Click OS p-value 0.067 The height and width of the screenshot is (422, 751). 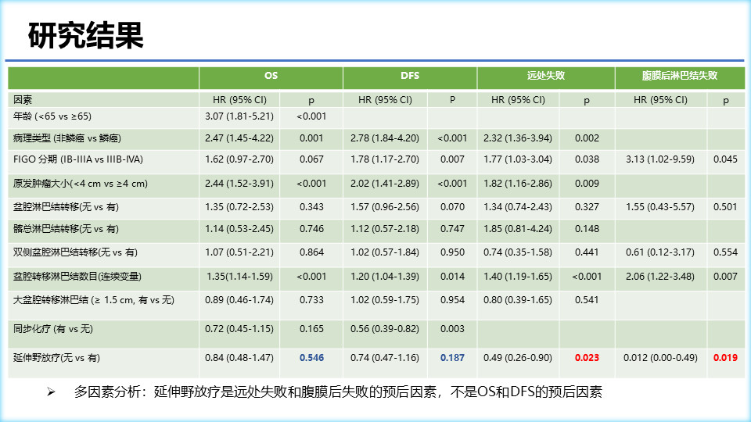pyautogui.click(x=312, y=159)
